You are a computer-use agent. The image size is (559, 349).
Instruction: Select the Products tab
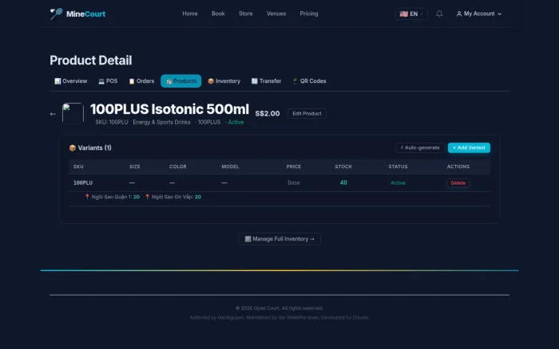[x=180, y=81]
